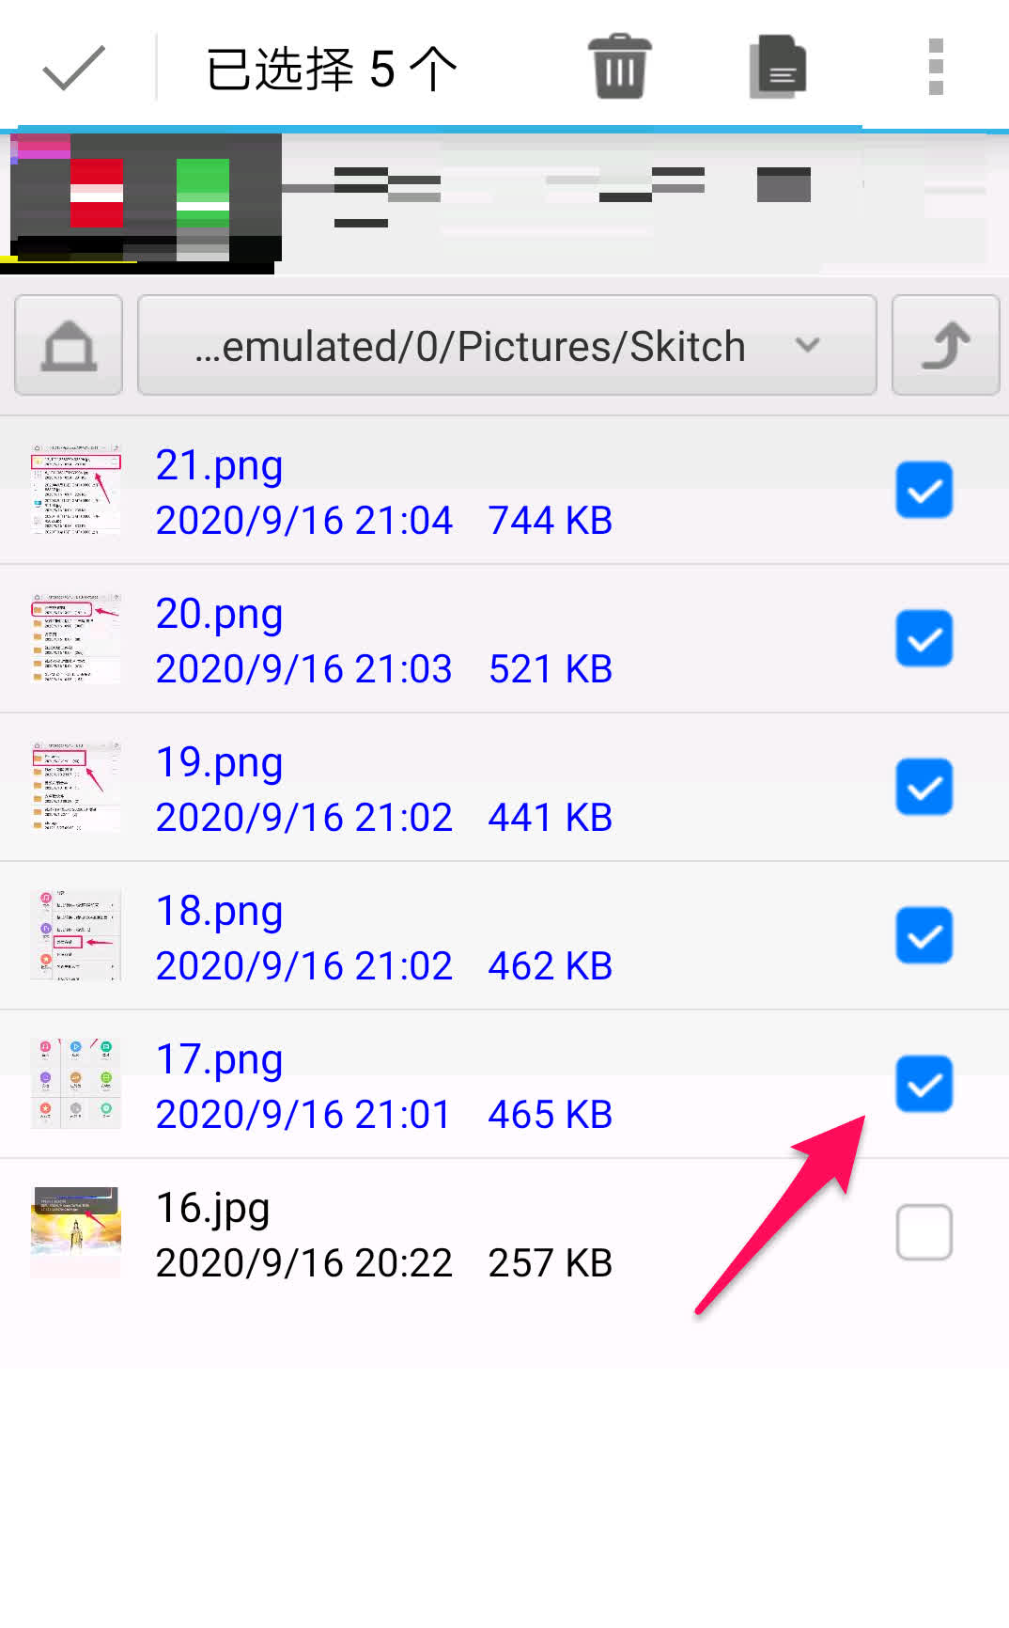Go up one directory level arrow
The height and width of the screenshot is (1628, 1009).
(945, 345)
